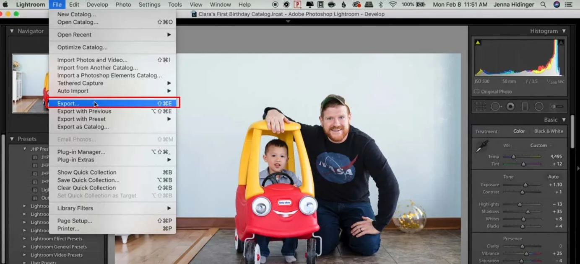580x264 pixels.
Task: Open the Library Filters submenu
Action: coord(112,208)
